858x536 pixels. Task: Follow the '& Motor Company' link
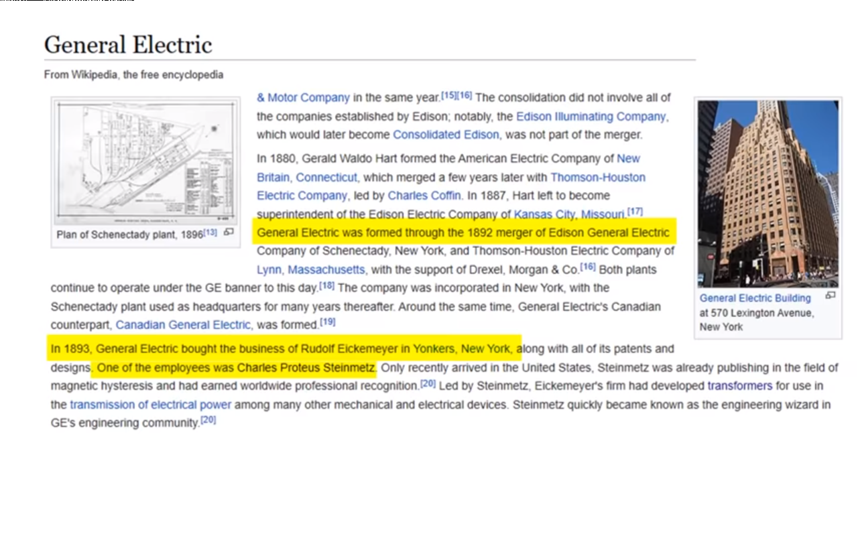click(x=303, y=98)
